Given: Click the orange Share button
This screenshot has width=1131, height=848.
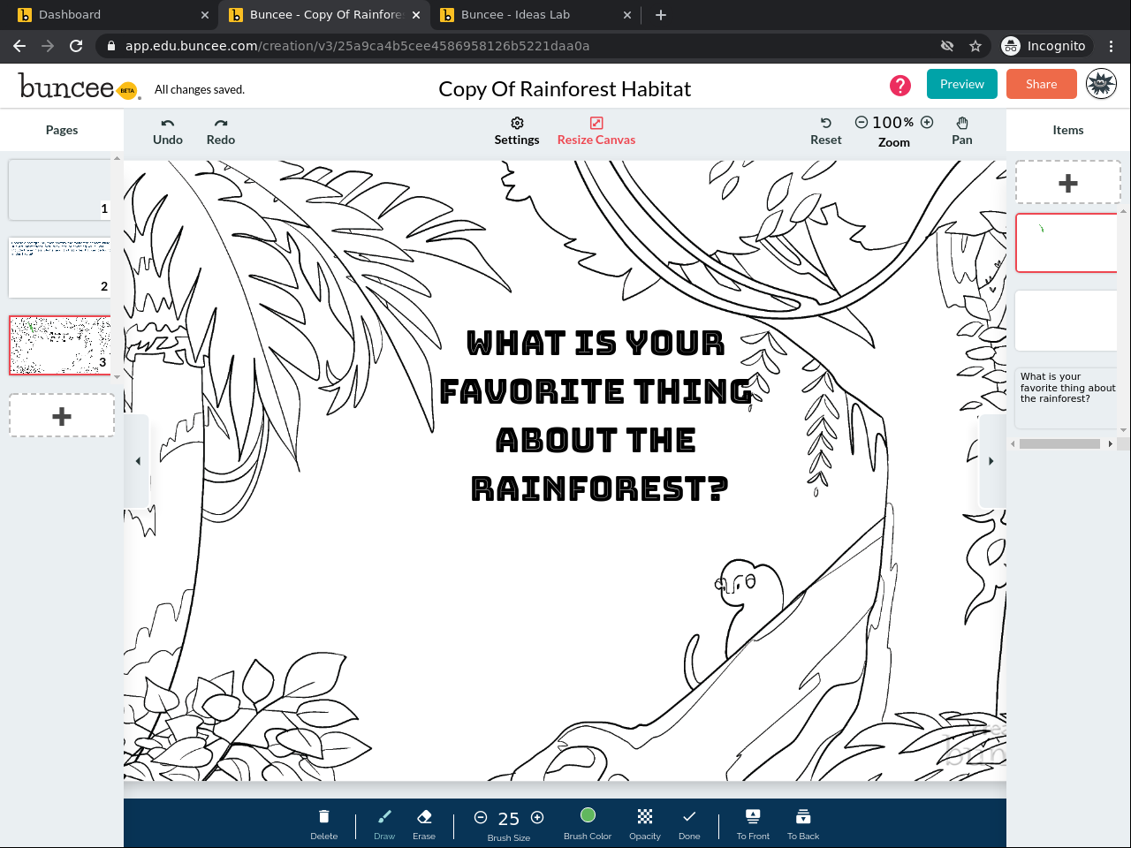Looking at the screenshot, I should (1042, 84).
